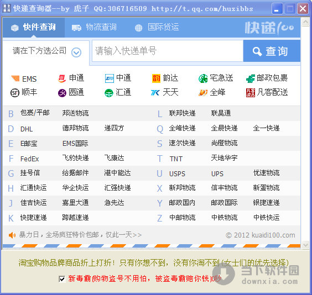The width and height of the screenshot is (312, 295).
Task: Click the 汇通 green logo icon
Action: [x=109, y=93]
